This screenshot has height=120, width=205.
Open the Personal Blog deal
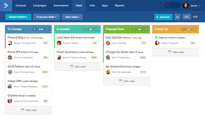(15, 37)
